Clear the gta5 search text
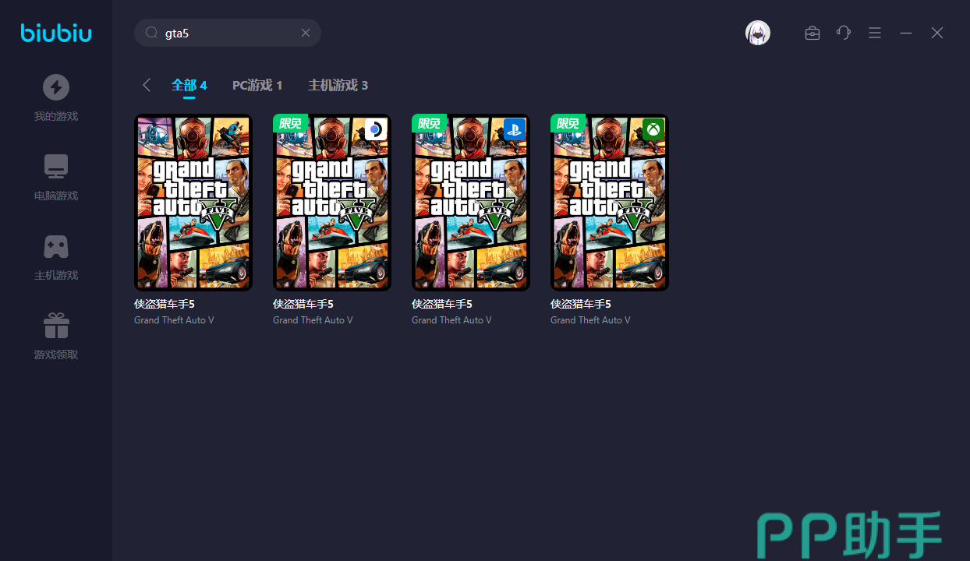 tap(306, 33)
